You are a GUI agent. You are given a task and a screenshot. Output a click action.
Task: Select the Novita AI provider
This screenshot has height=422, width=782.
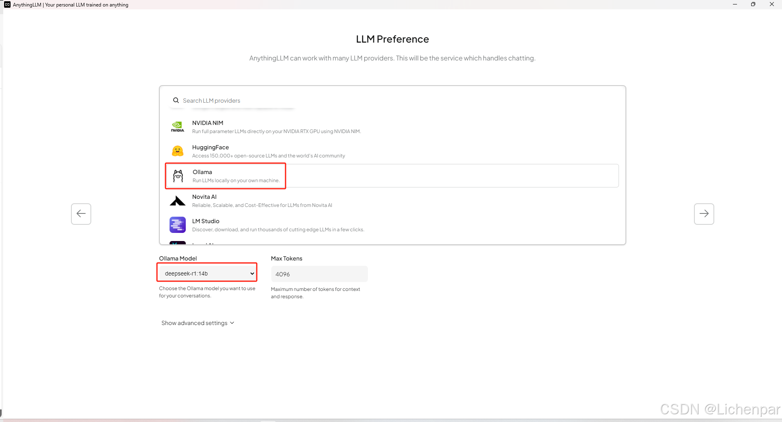(393, 201)
